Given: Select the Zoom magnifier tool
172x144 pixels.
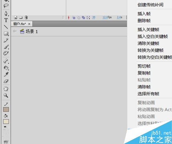Looking at the screenshot, I should pos(6,95).
